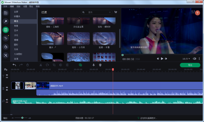Select the 涟漪 - 平滑 transition thumbnail
204x122 pixels.
click(104, 39)
